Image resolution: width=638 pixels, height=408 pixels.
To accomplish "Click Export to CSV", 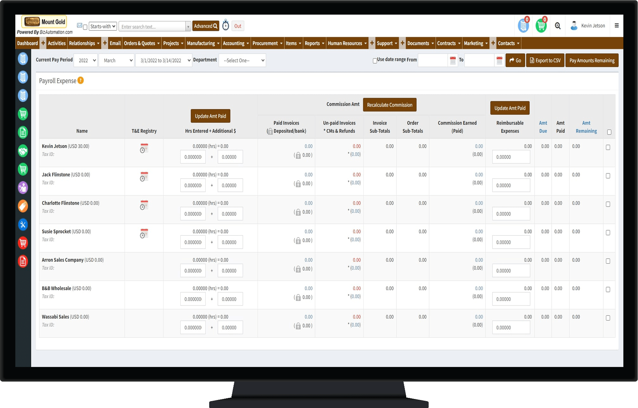I will click(x=545, y=60).
